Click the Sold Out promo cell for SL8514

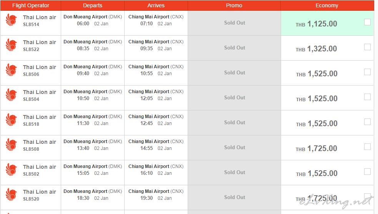point(235,23)
